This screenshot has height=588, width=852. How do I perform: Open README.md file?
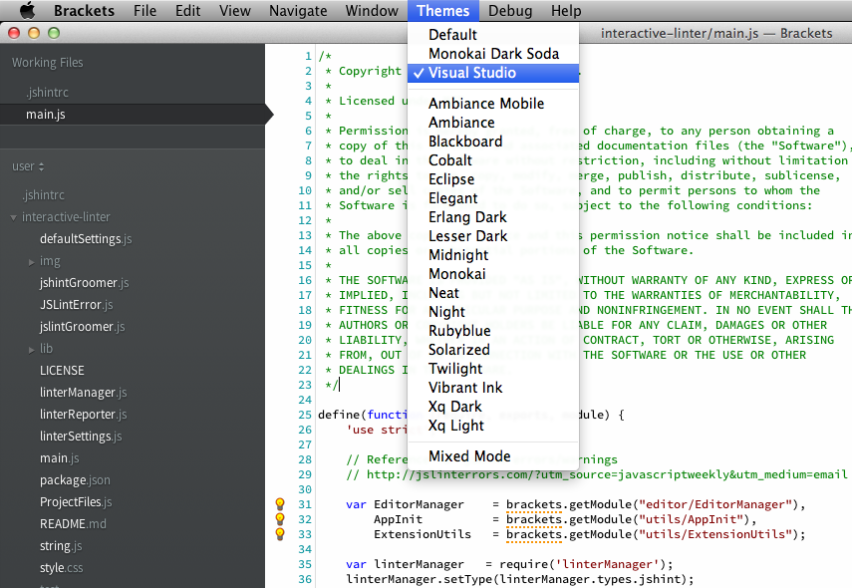click(73, 524)
